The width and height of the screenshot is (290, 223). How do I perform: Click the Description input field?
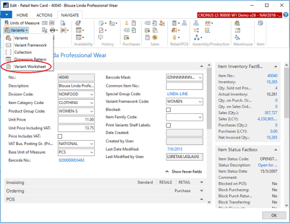[76, 86]
